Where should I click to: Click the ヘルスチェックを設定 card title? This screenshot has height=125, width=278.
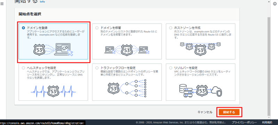pos(41,68)
